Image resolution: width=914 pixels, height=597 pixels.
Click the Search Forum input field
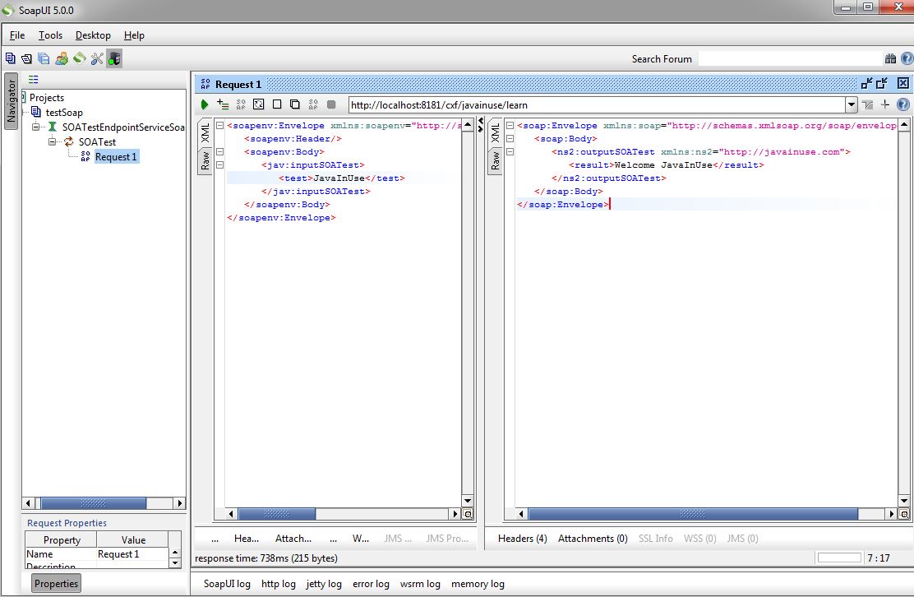(x=791, y=58)
